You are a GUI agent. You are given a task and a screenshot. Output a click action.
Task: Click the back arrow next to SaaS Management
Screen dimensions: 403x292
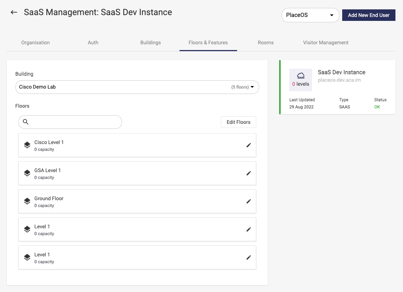click(x=13, y=12)
